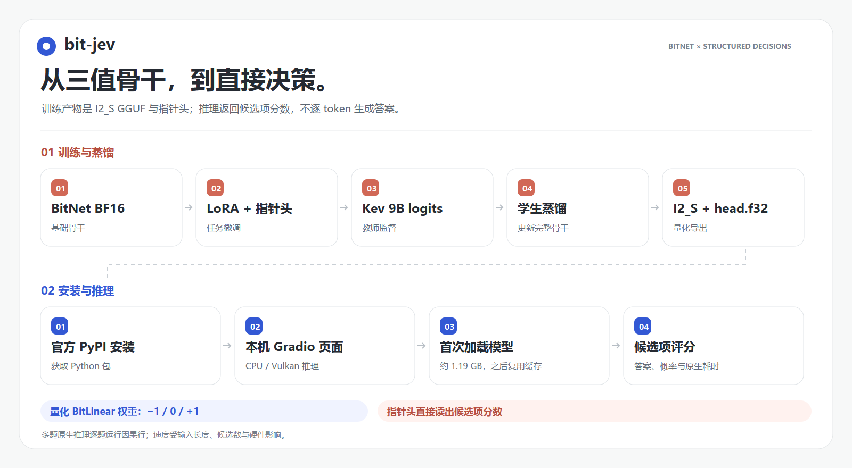Click the 答案、概率与原生耗时 subtitle

click(x=677, y=366)
